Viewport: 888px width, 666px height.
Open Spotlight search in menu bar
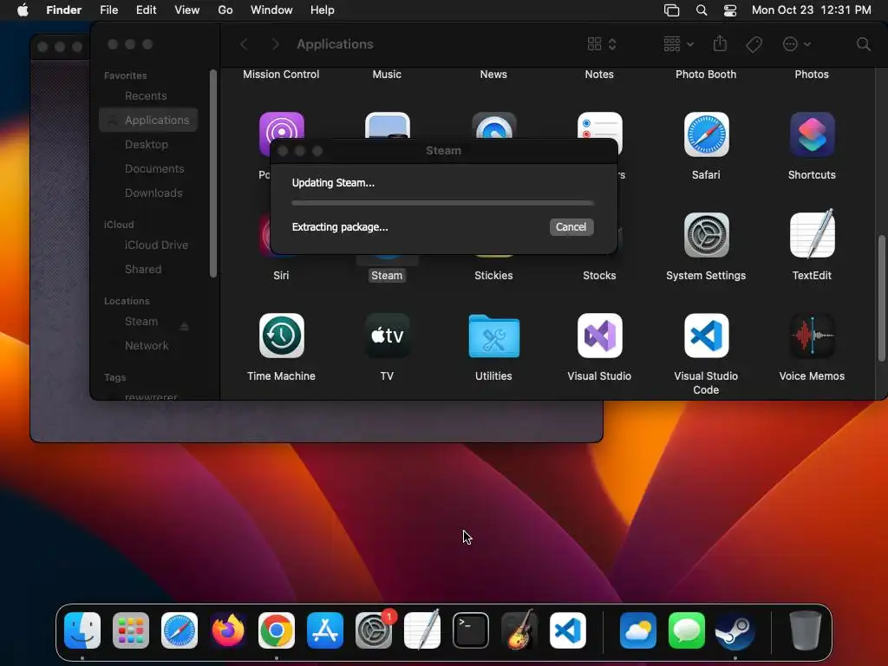tap(701, 10)
